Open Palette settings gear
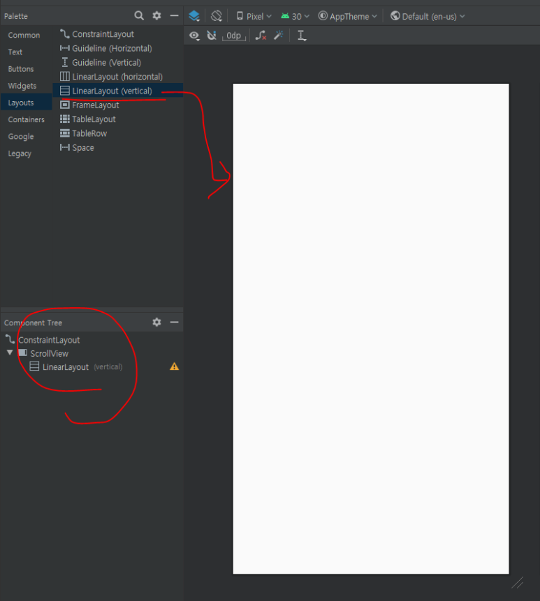Viewport: 540px width, 601px height. pyautogui.click(x=156, y=16)
